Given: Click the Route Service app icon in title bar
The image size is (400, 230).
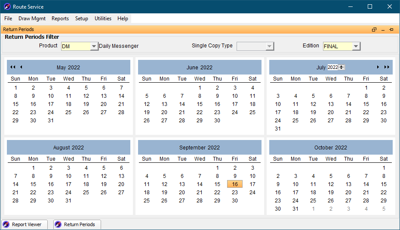Looking at the screenshot, I should [x=7, y=7].
